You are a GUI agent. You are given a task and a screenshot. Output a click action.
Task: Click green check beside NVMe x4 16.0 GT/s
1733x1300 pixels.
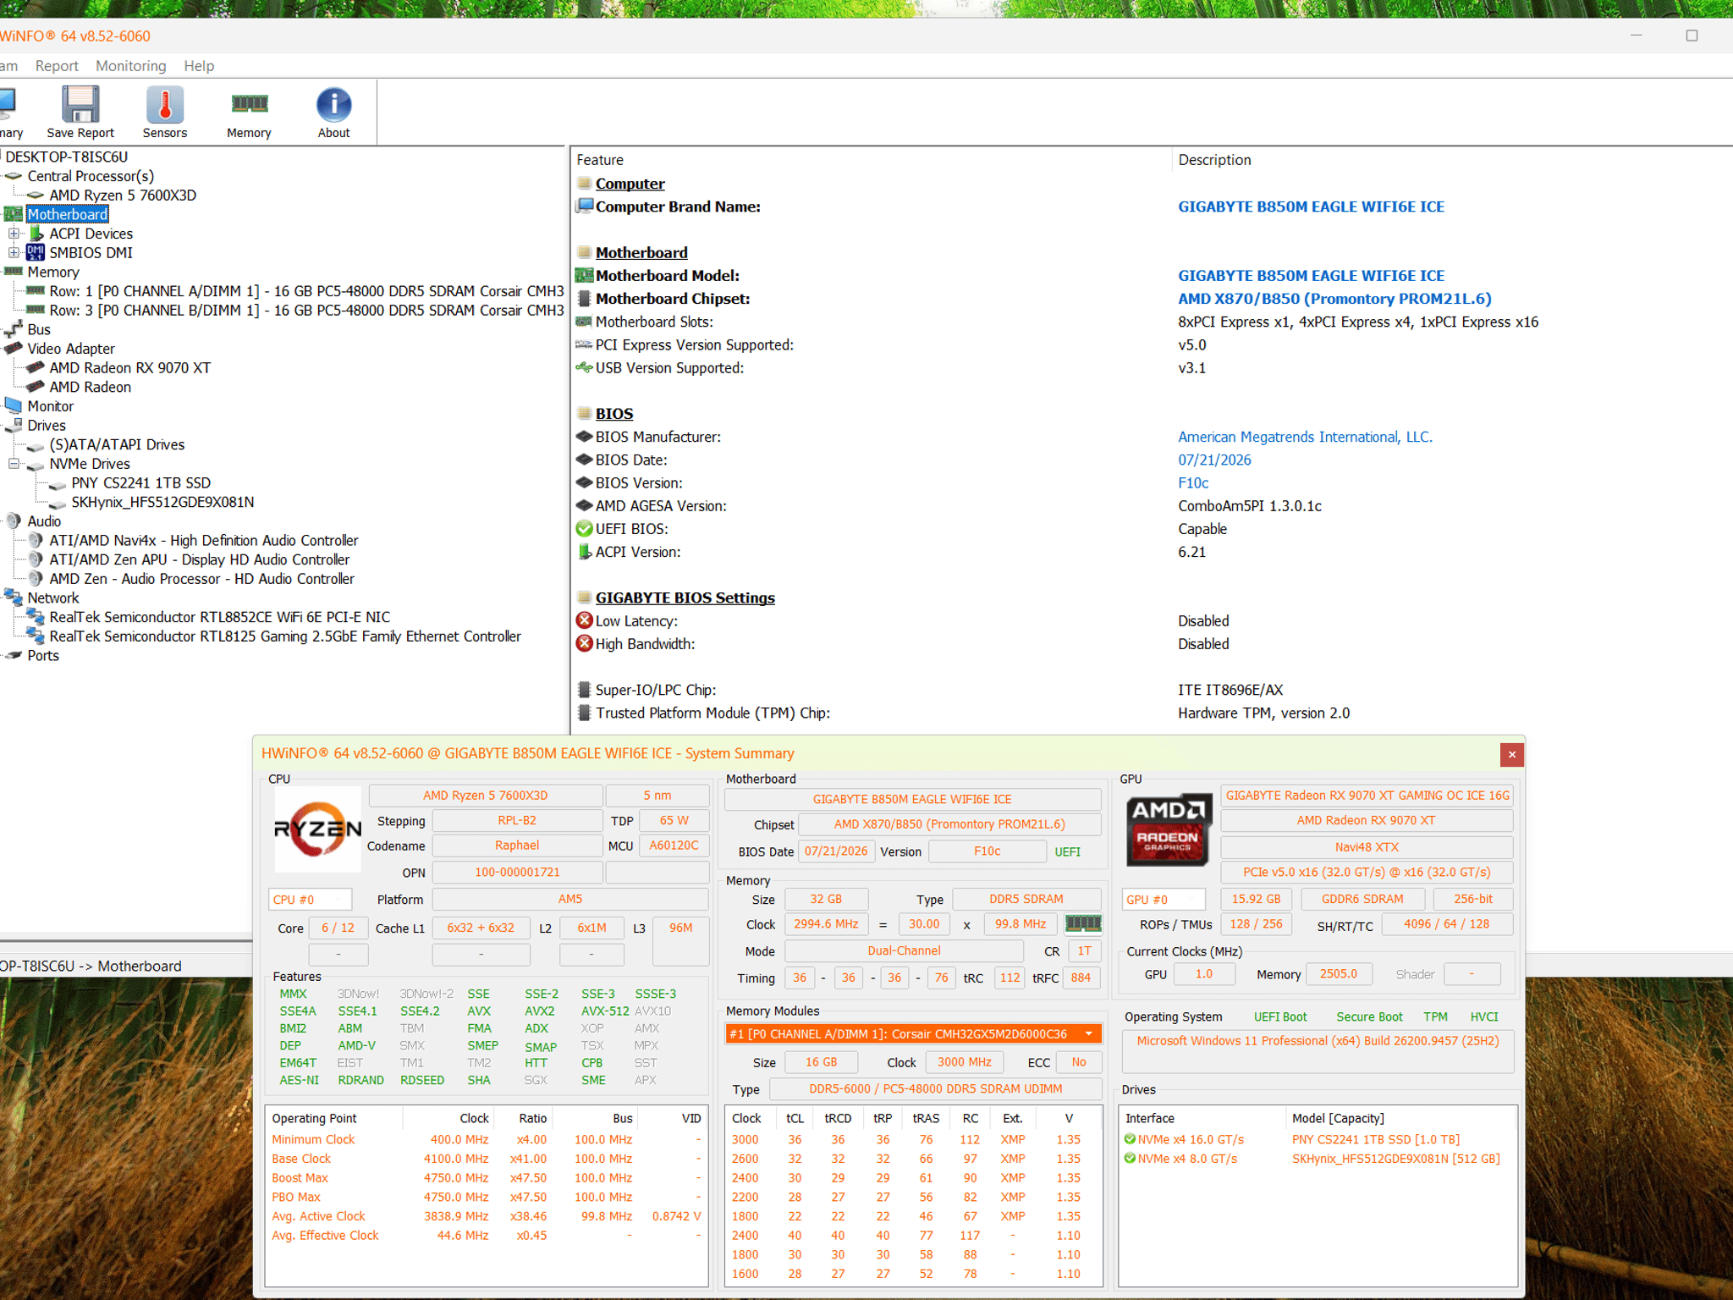click(1130, 1138)
